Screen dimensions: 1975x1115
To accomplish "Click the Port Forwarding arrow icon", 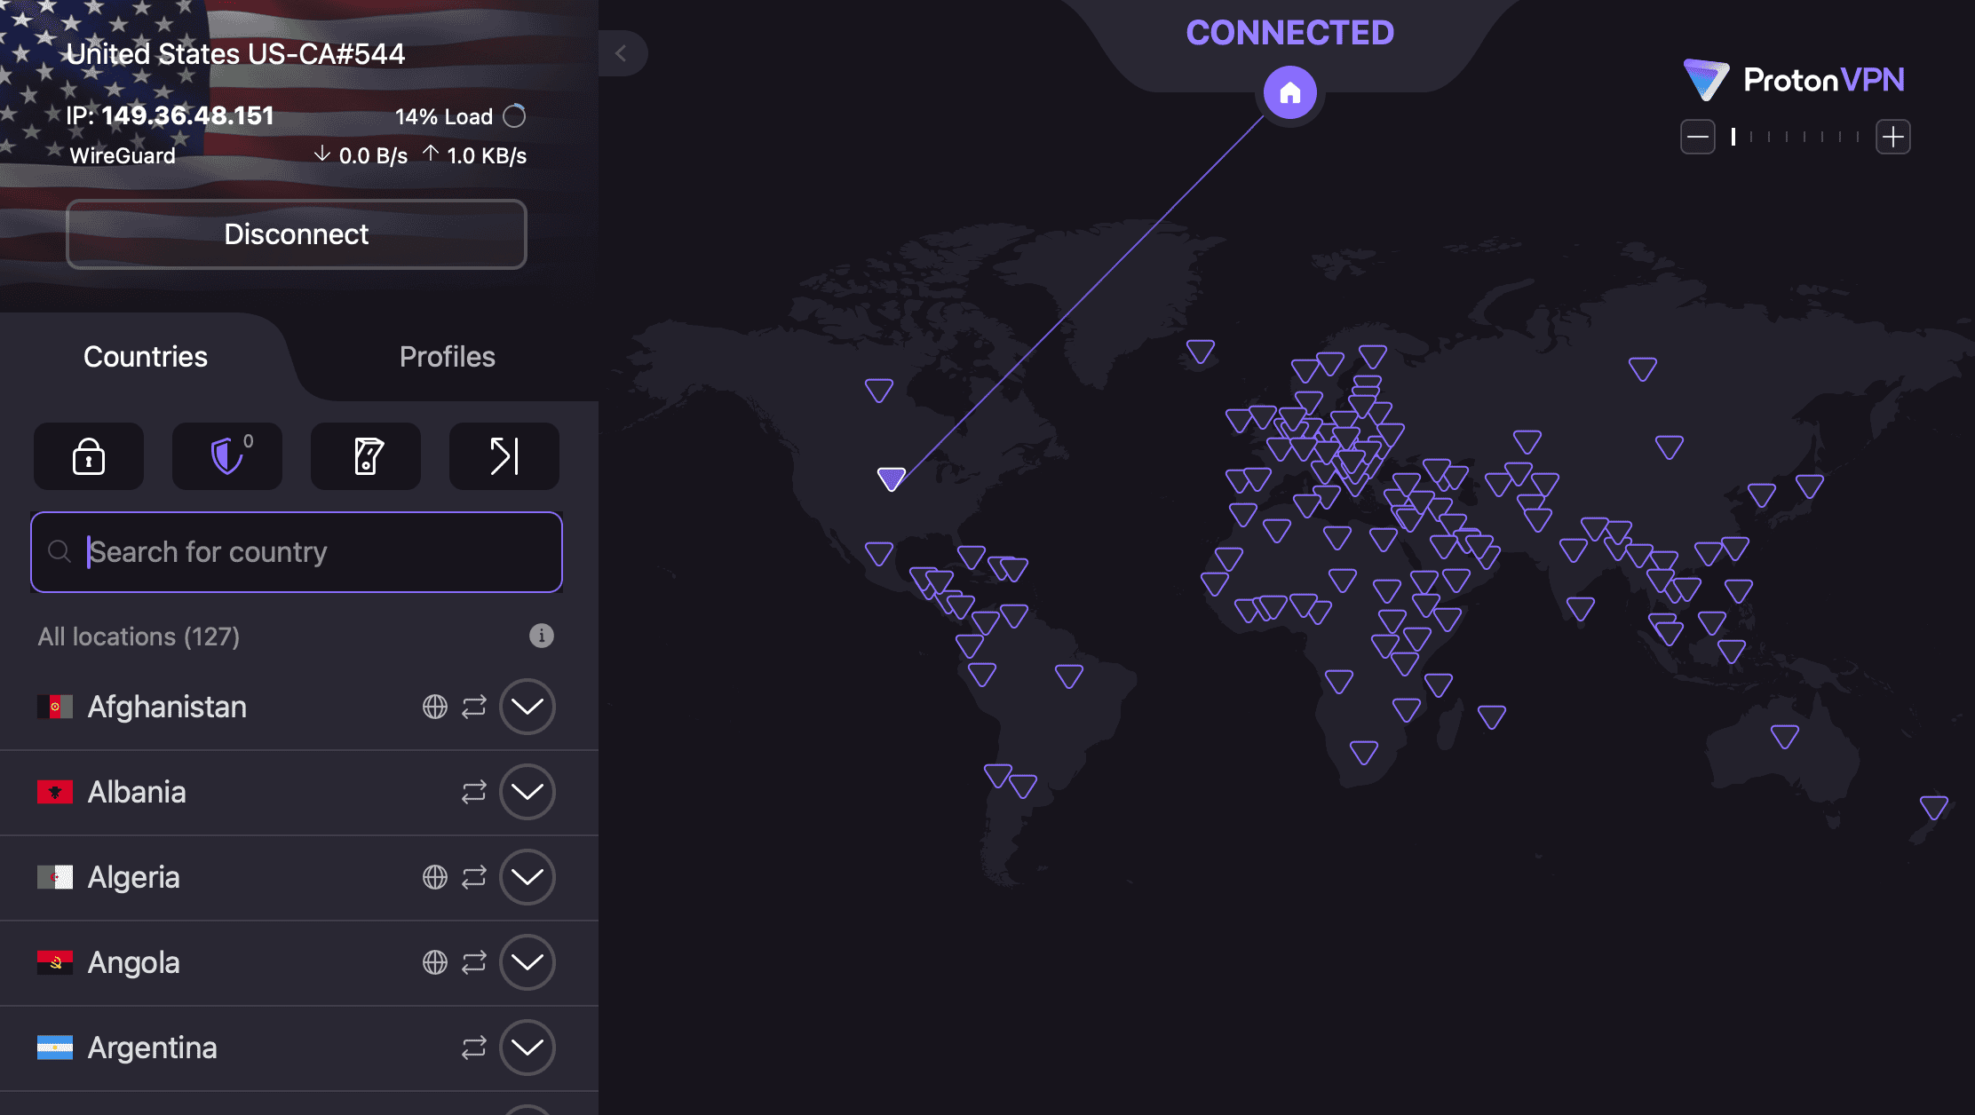I will (504, 456).
